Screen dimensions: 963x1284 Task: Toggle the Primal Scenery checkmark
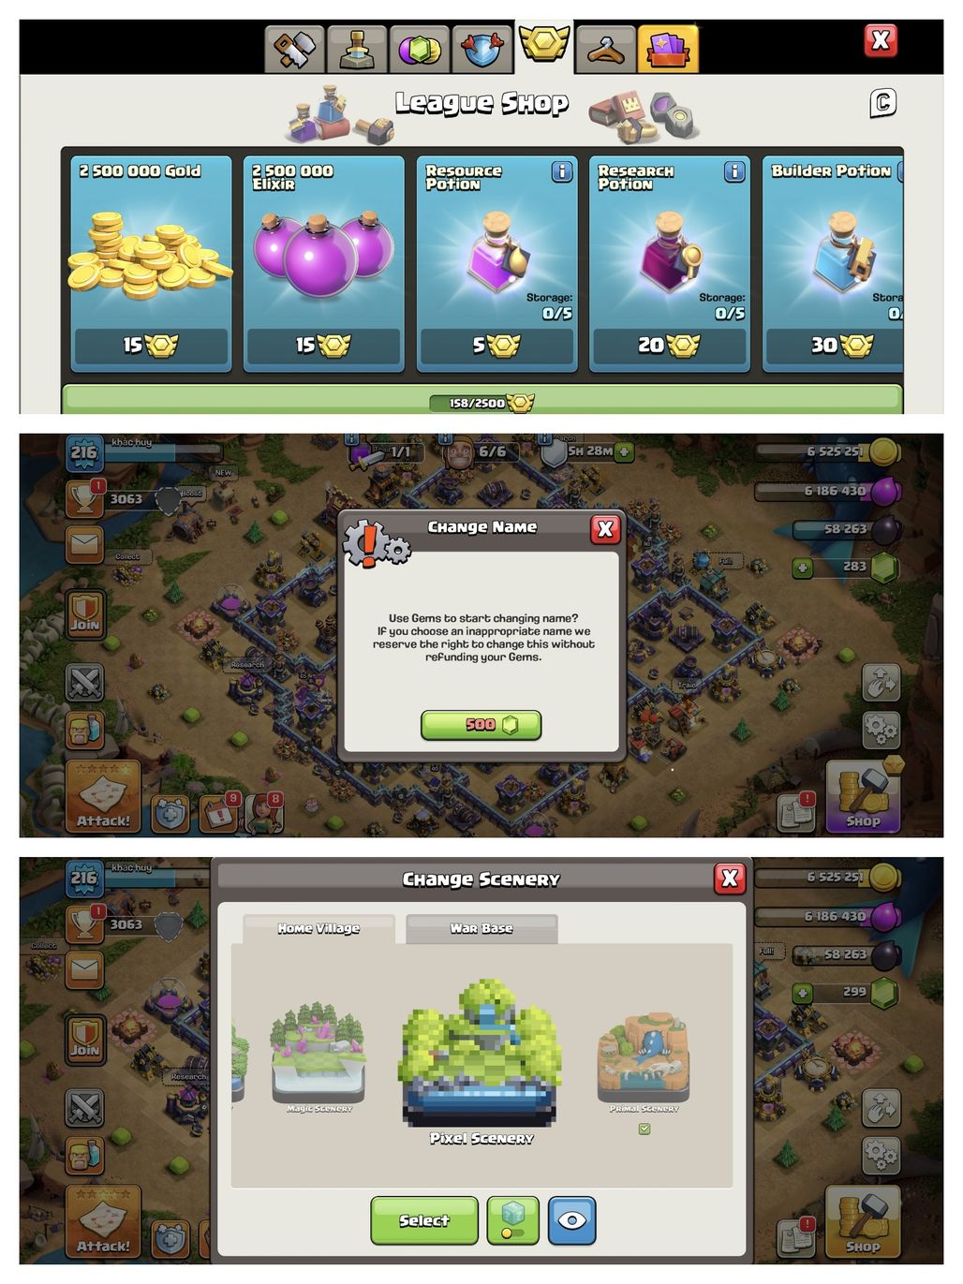pyautogui.click(x=644, y=1129)
